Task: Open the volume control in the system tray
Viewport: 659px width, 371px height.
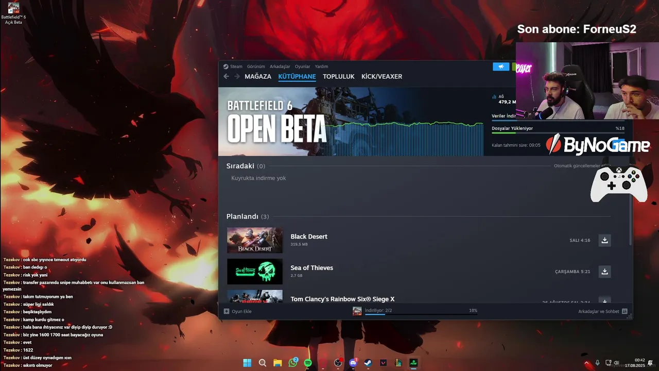Action: pos(616,363)
